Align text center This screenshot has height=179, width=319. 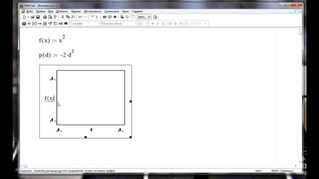pos(175,24)
